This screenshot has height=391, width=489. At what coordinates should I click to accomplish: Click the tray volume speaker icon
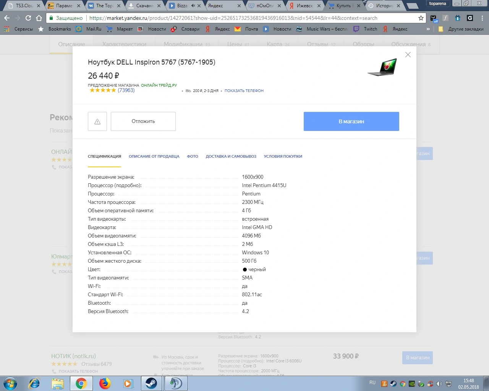point(439,384)
